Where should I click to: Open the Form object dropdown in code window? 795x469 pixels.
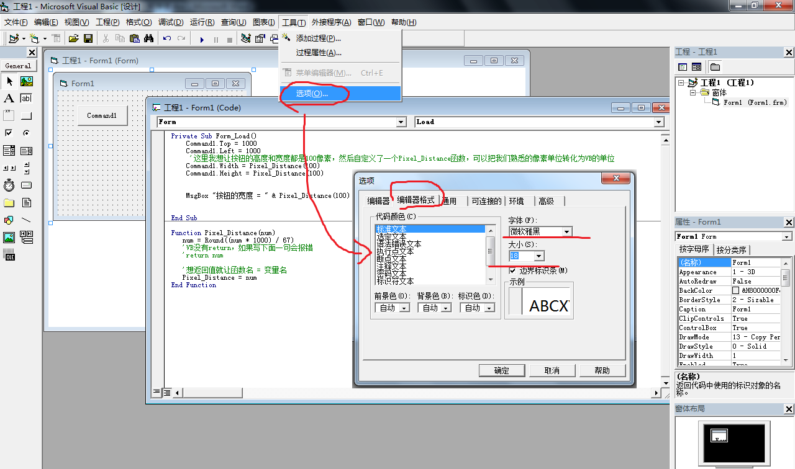point(401,122)
